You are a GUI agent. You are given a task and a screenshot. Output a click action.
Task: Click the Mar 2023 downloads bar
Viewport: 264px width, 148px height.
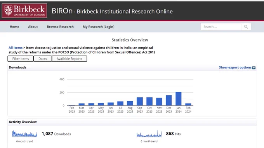tap(82, 105)
